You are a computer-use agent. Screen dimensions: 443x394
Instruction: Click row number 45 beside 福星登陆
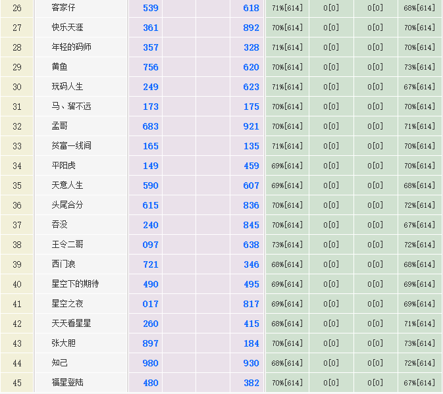17,383
